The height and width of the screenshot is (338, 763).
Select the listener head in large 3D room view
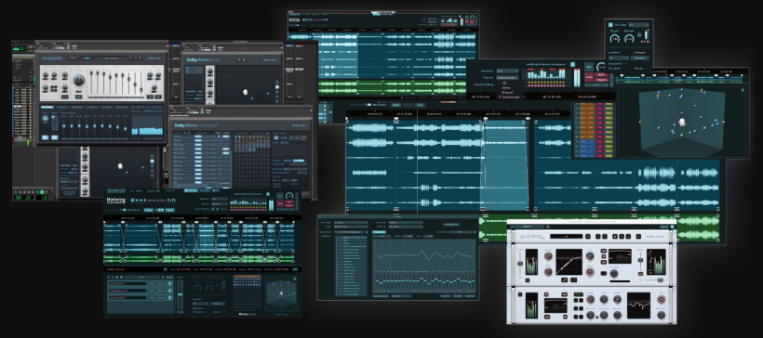(682, 122)
